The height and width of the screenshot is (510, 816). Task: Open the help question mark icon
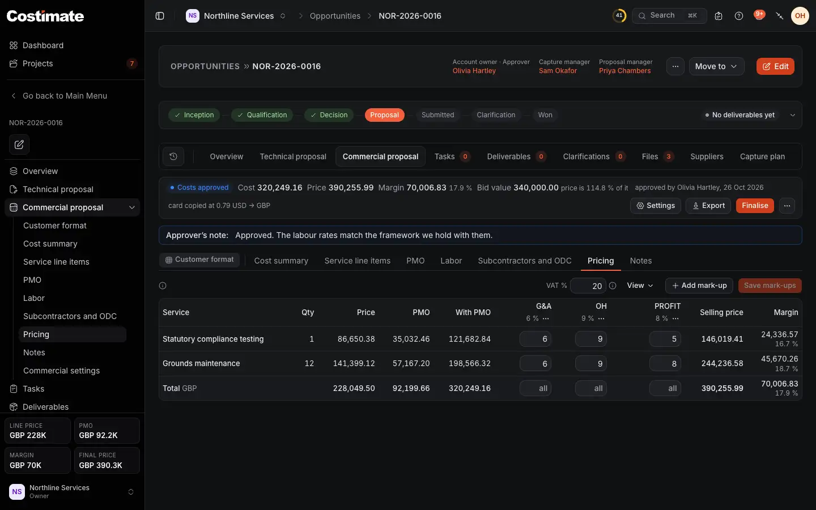(x=739, y=16)
